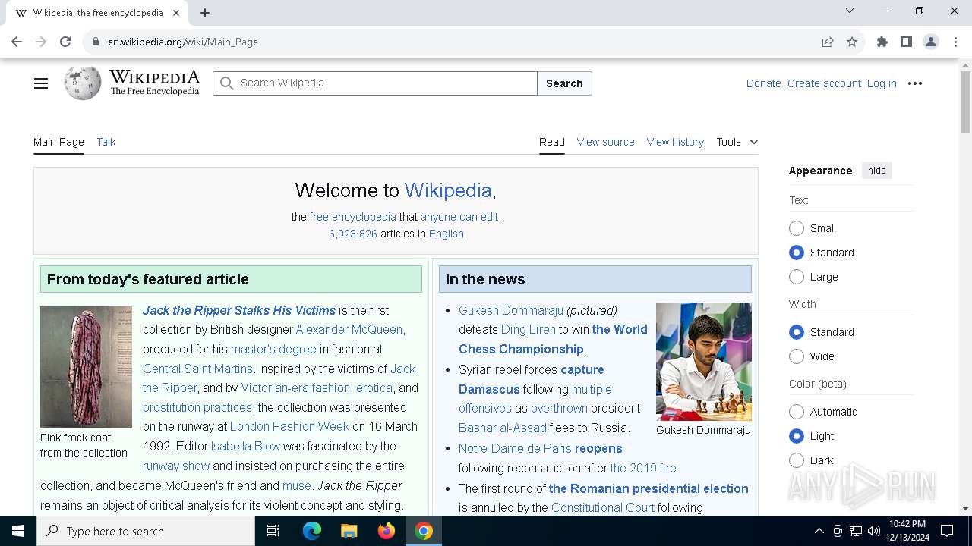Reload the page with the refresh icon
The image size is (972, 546).
pos(65,42)
